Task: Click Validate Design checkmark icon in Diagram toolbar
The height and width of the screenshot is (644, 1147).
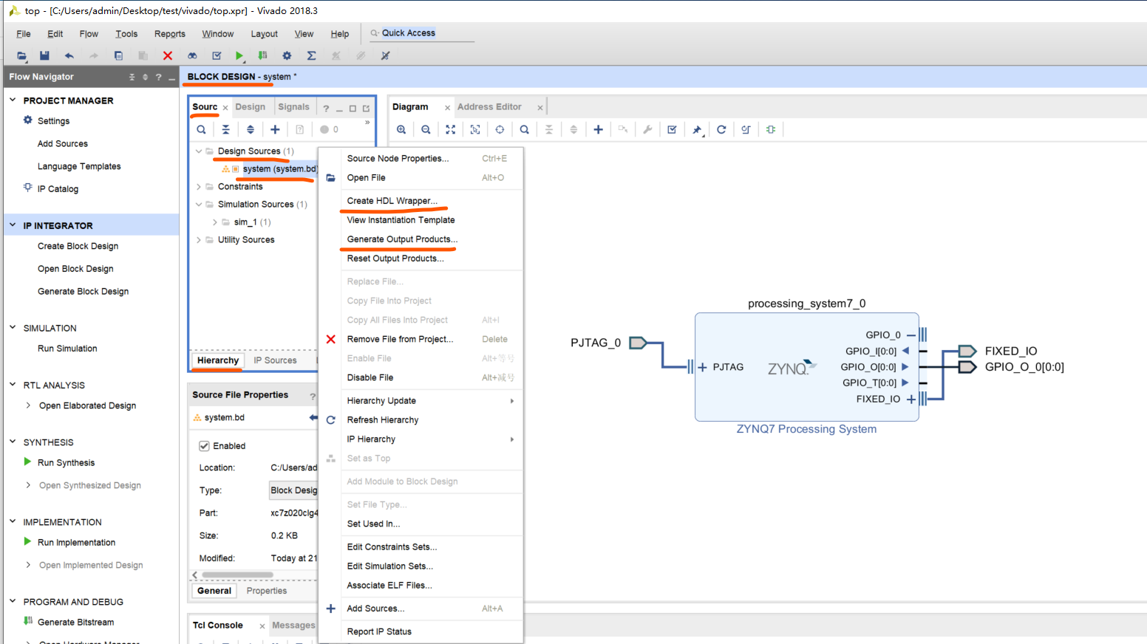Action: pyautogui.click(x=672, y=129)
